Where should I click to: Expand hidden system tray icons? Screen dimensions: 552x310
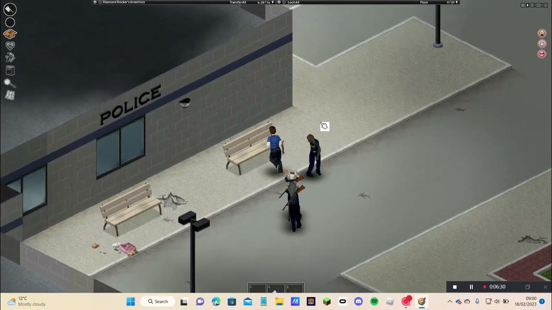(450, 301)
